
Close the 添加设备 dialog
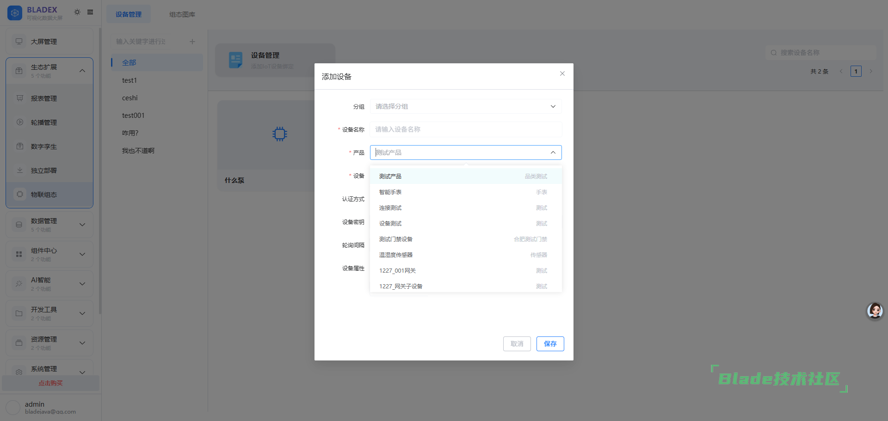(562, 73)
